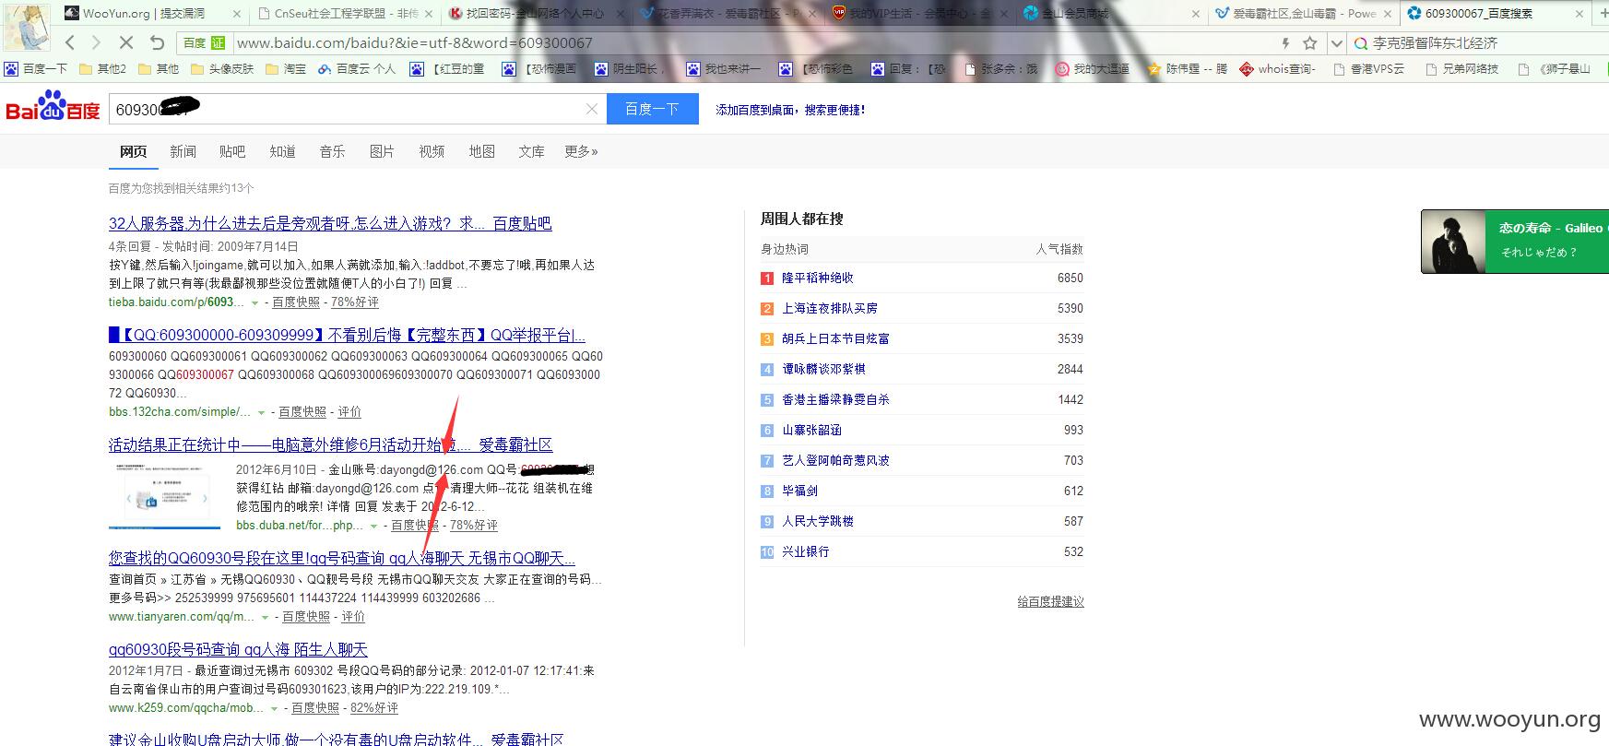The height and width of the screenshot is (746, 1609).
Task: Expand dropdown arrow beside www.k259.com result URL
Action: (x=274, y=708)
